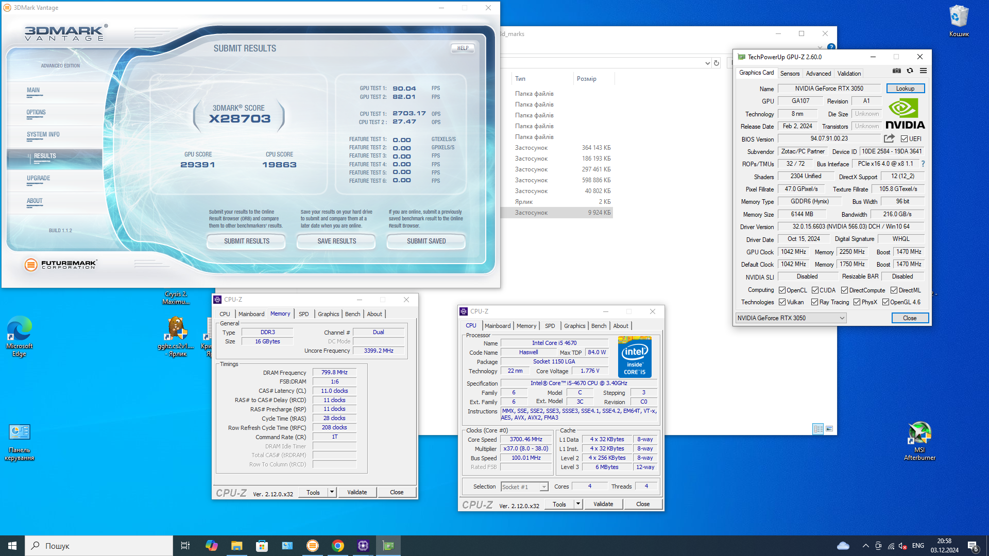Take a GPU-Z screenshot with the camera icon
The image size is (989, 556).
point(897,71)
